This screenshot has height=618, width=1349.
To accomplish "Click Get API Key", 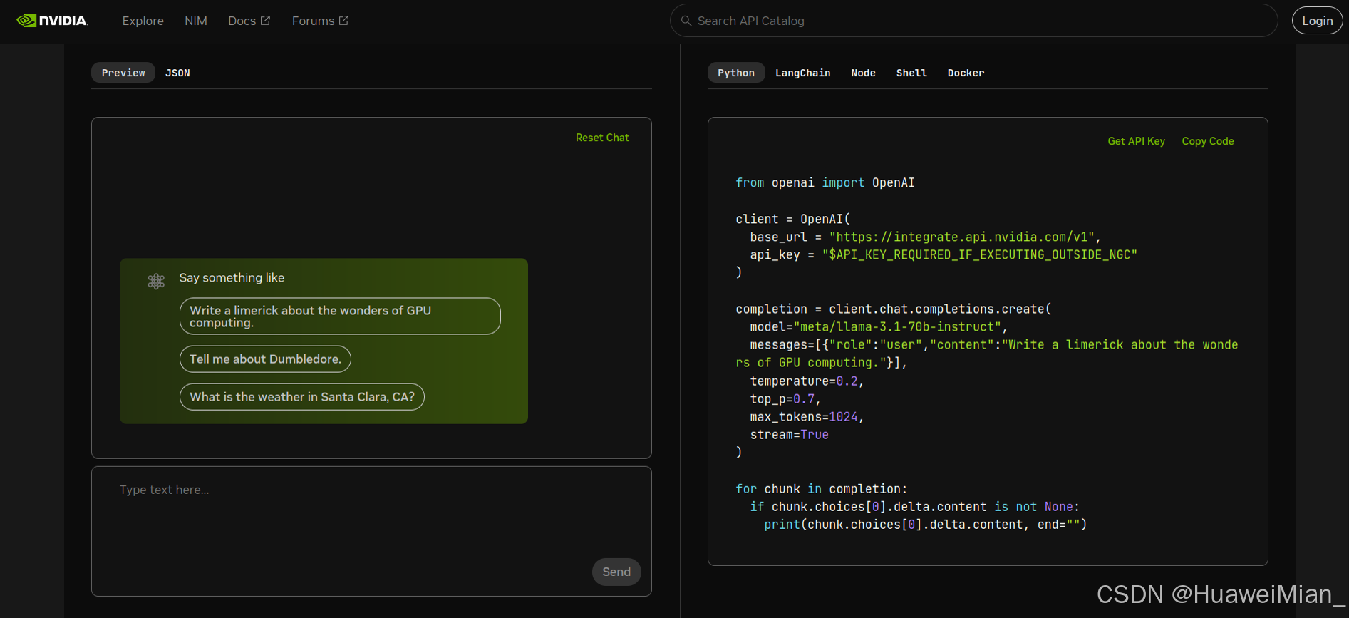I will [x=1136, y=141].
